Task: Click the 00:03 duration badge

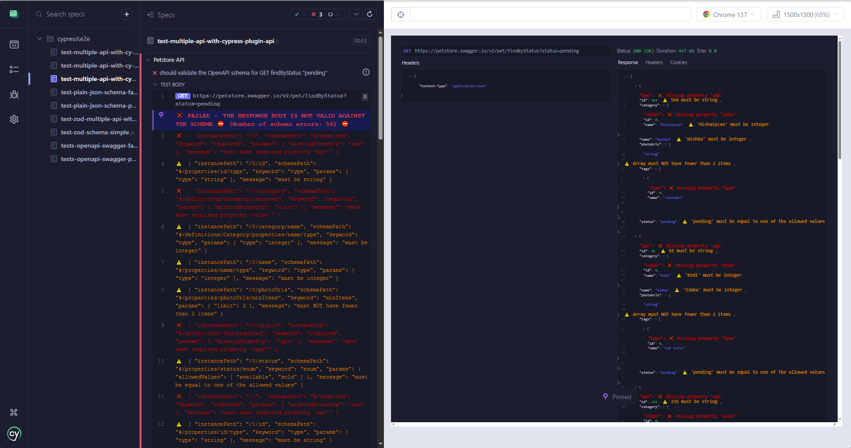Action: (360, 41)
